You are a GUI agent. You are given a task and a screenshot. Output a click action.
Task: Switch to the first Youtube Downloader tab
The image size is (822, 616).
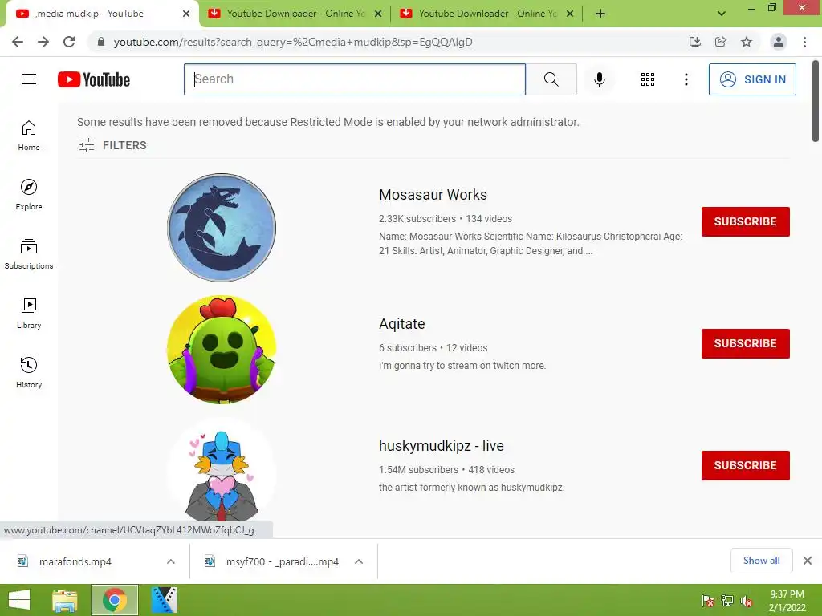click(295, 14)
